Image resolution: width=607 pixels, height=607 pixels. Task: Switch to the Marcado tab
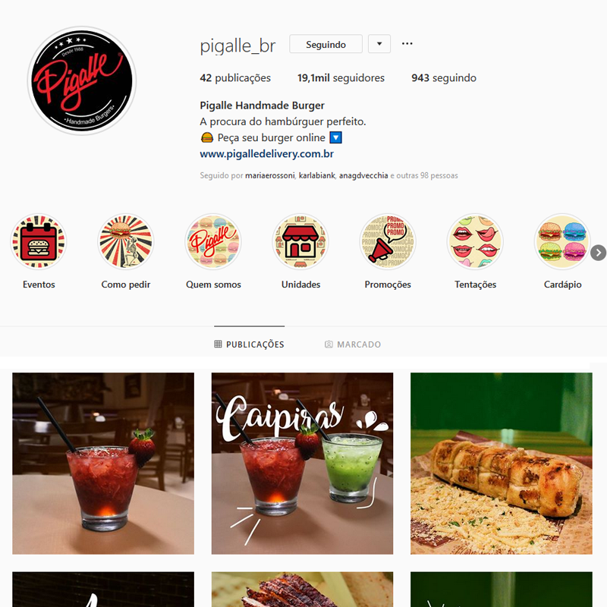tap(353, 344)
